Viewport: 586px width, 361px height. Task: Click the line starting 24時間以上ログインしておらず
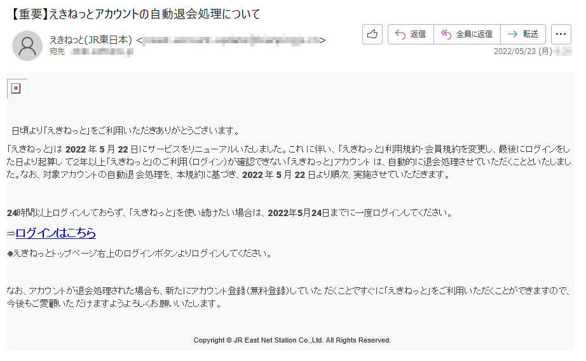(x=230, y=213)
